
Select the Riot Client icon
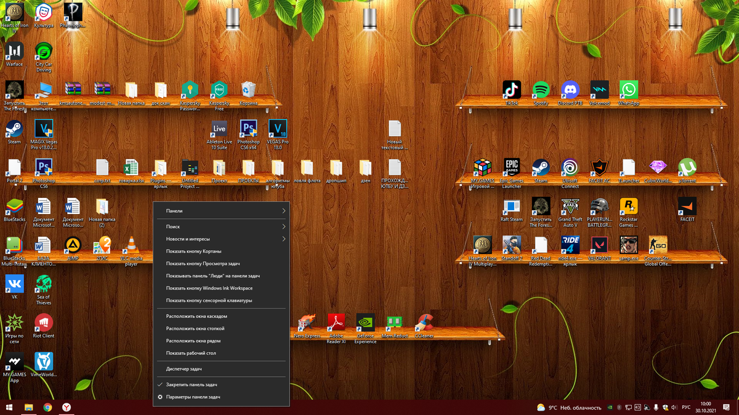pos(44,326)
